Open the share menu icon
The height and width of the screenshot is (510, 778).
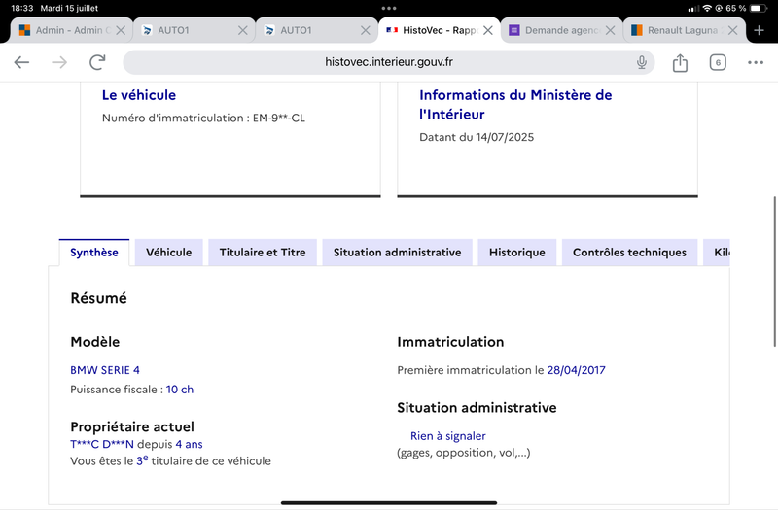pos(680,62)
